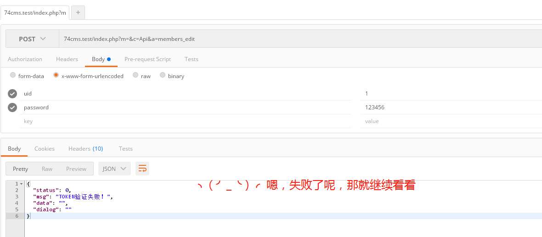This screenshot has height=237, width=542.
Task: Uncheck the uid parameter row checkmark
Action: pos(12,94)
